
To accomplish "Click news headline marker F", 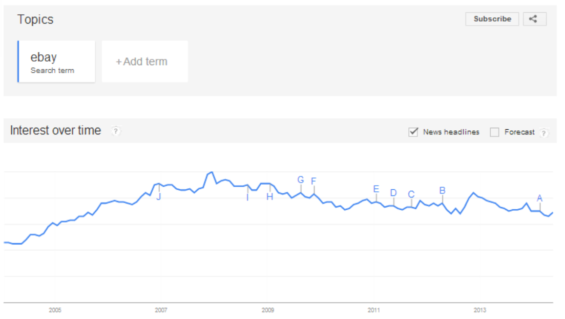I will [313, 181].
